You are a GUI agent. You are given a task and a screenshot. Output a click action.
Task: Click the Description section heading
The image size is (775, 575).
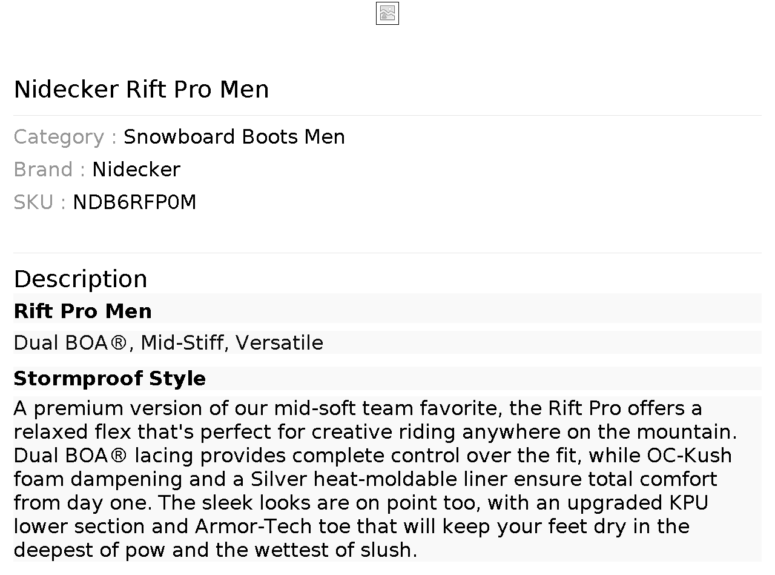click(x=81, y=279)
